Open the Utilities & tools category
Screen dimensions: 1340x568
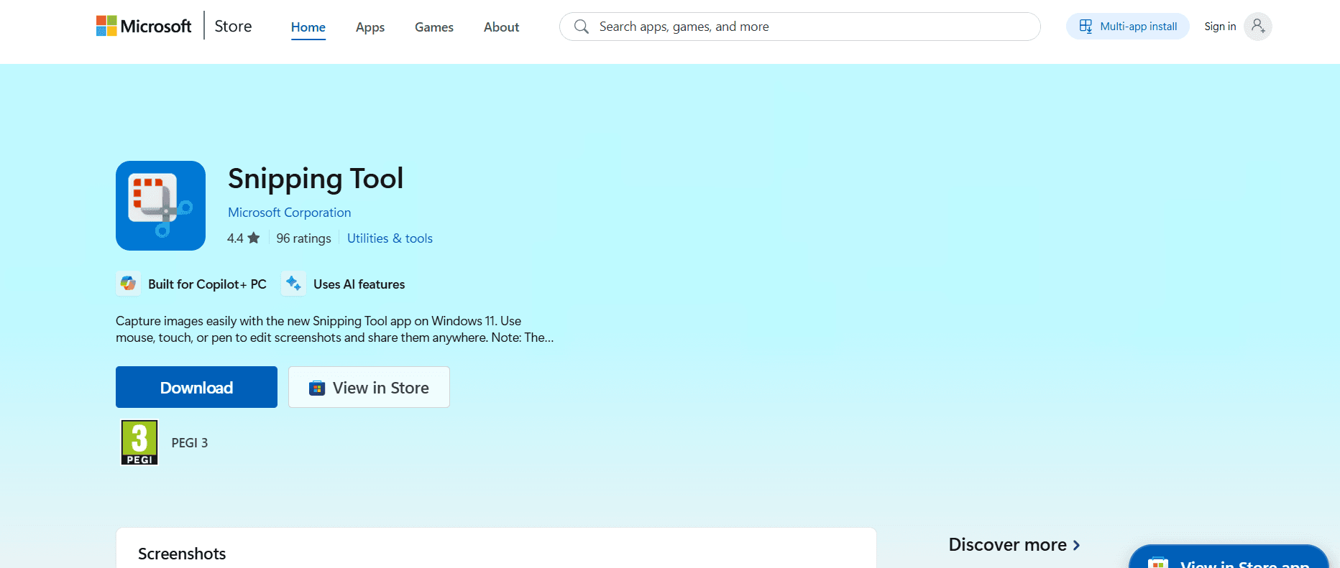[x=390, y=238]
